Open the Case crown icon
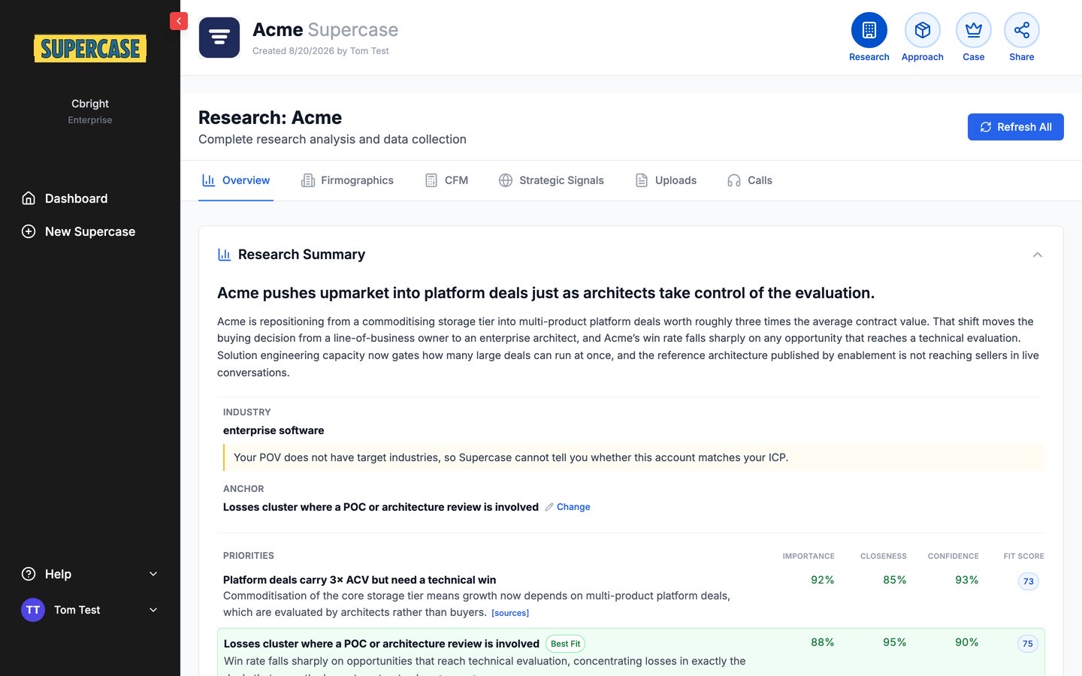This screenshot has height=676, width=1082. pyautogui.click(x=974, y=31)
